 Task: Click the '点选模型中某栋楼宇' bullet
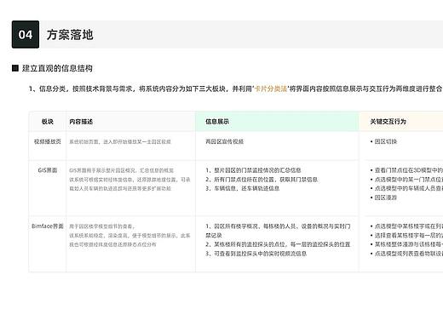(406, 226)
